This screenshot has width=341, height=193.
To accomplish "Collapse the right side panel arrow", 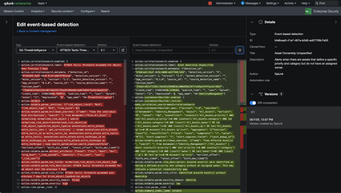I will coord(336,22).
